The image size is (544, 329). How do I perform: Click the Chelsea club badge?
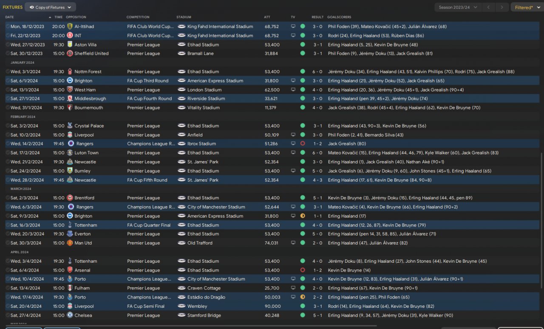(x=70, y=315)
